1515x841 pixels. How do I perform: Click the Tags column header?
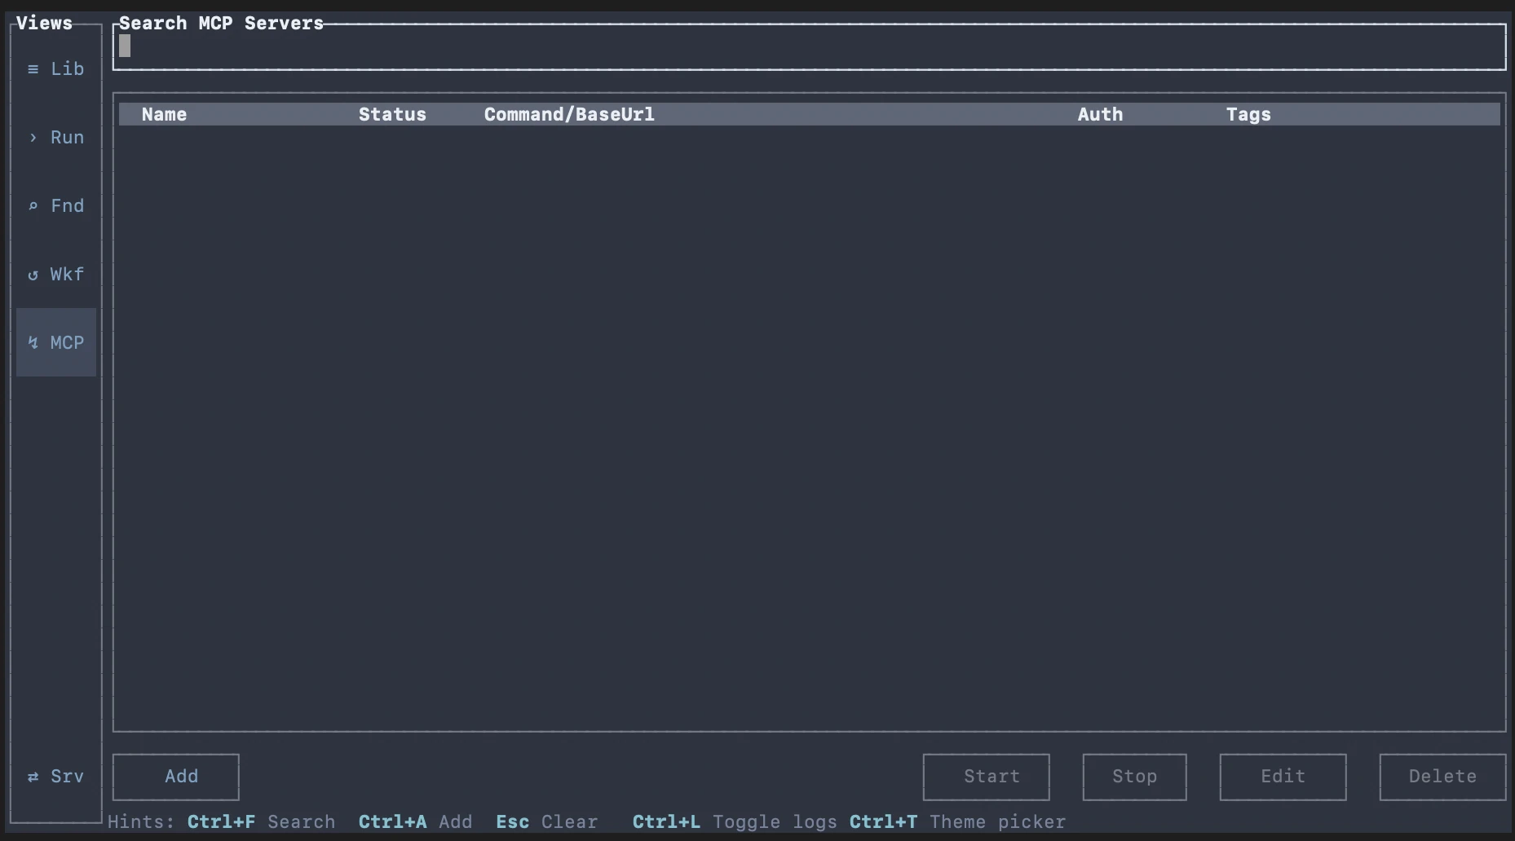tap(1248, 114)
